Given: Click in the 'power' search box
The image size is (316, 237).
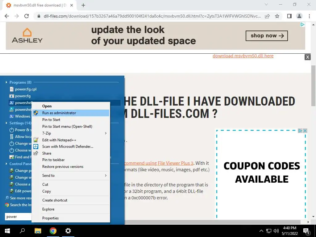Looking at the screenshot, I should click(18, 217).
